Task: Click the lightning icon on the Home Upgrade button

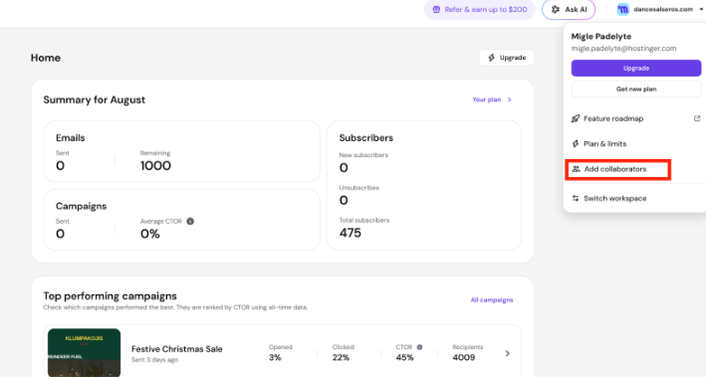Action: [492, 58]
